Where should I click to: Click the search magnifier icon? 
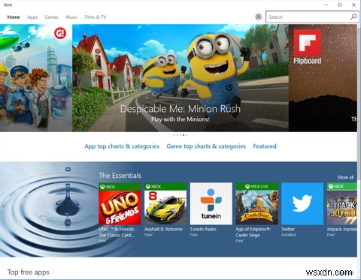[353, 17]
